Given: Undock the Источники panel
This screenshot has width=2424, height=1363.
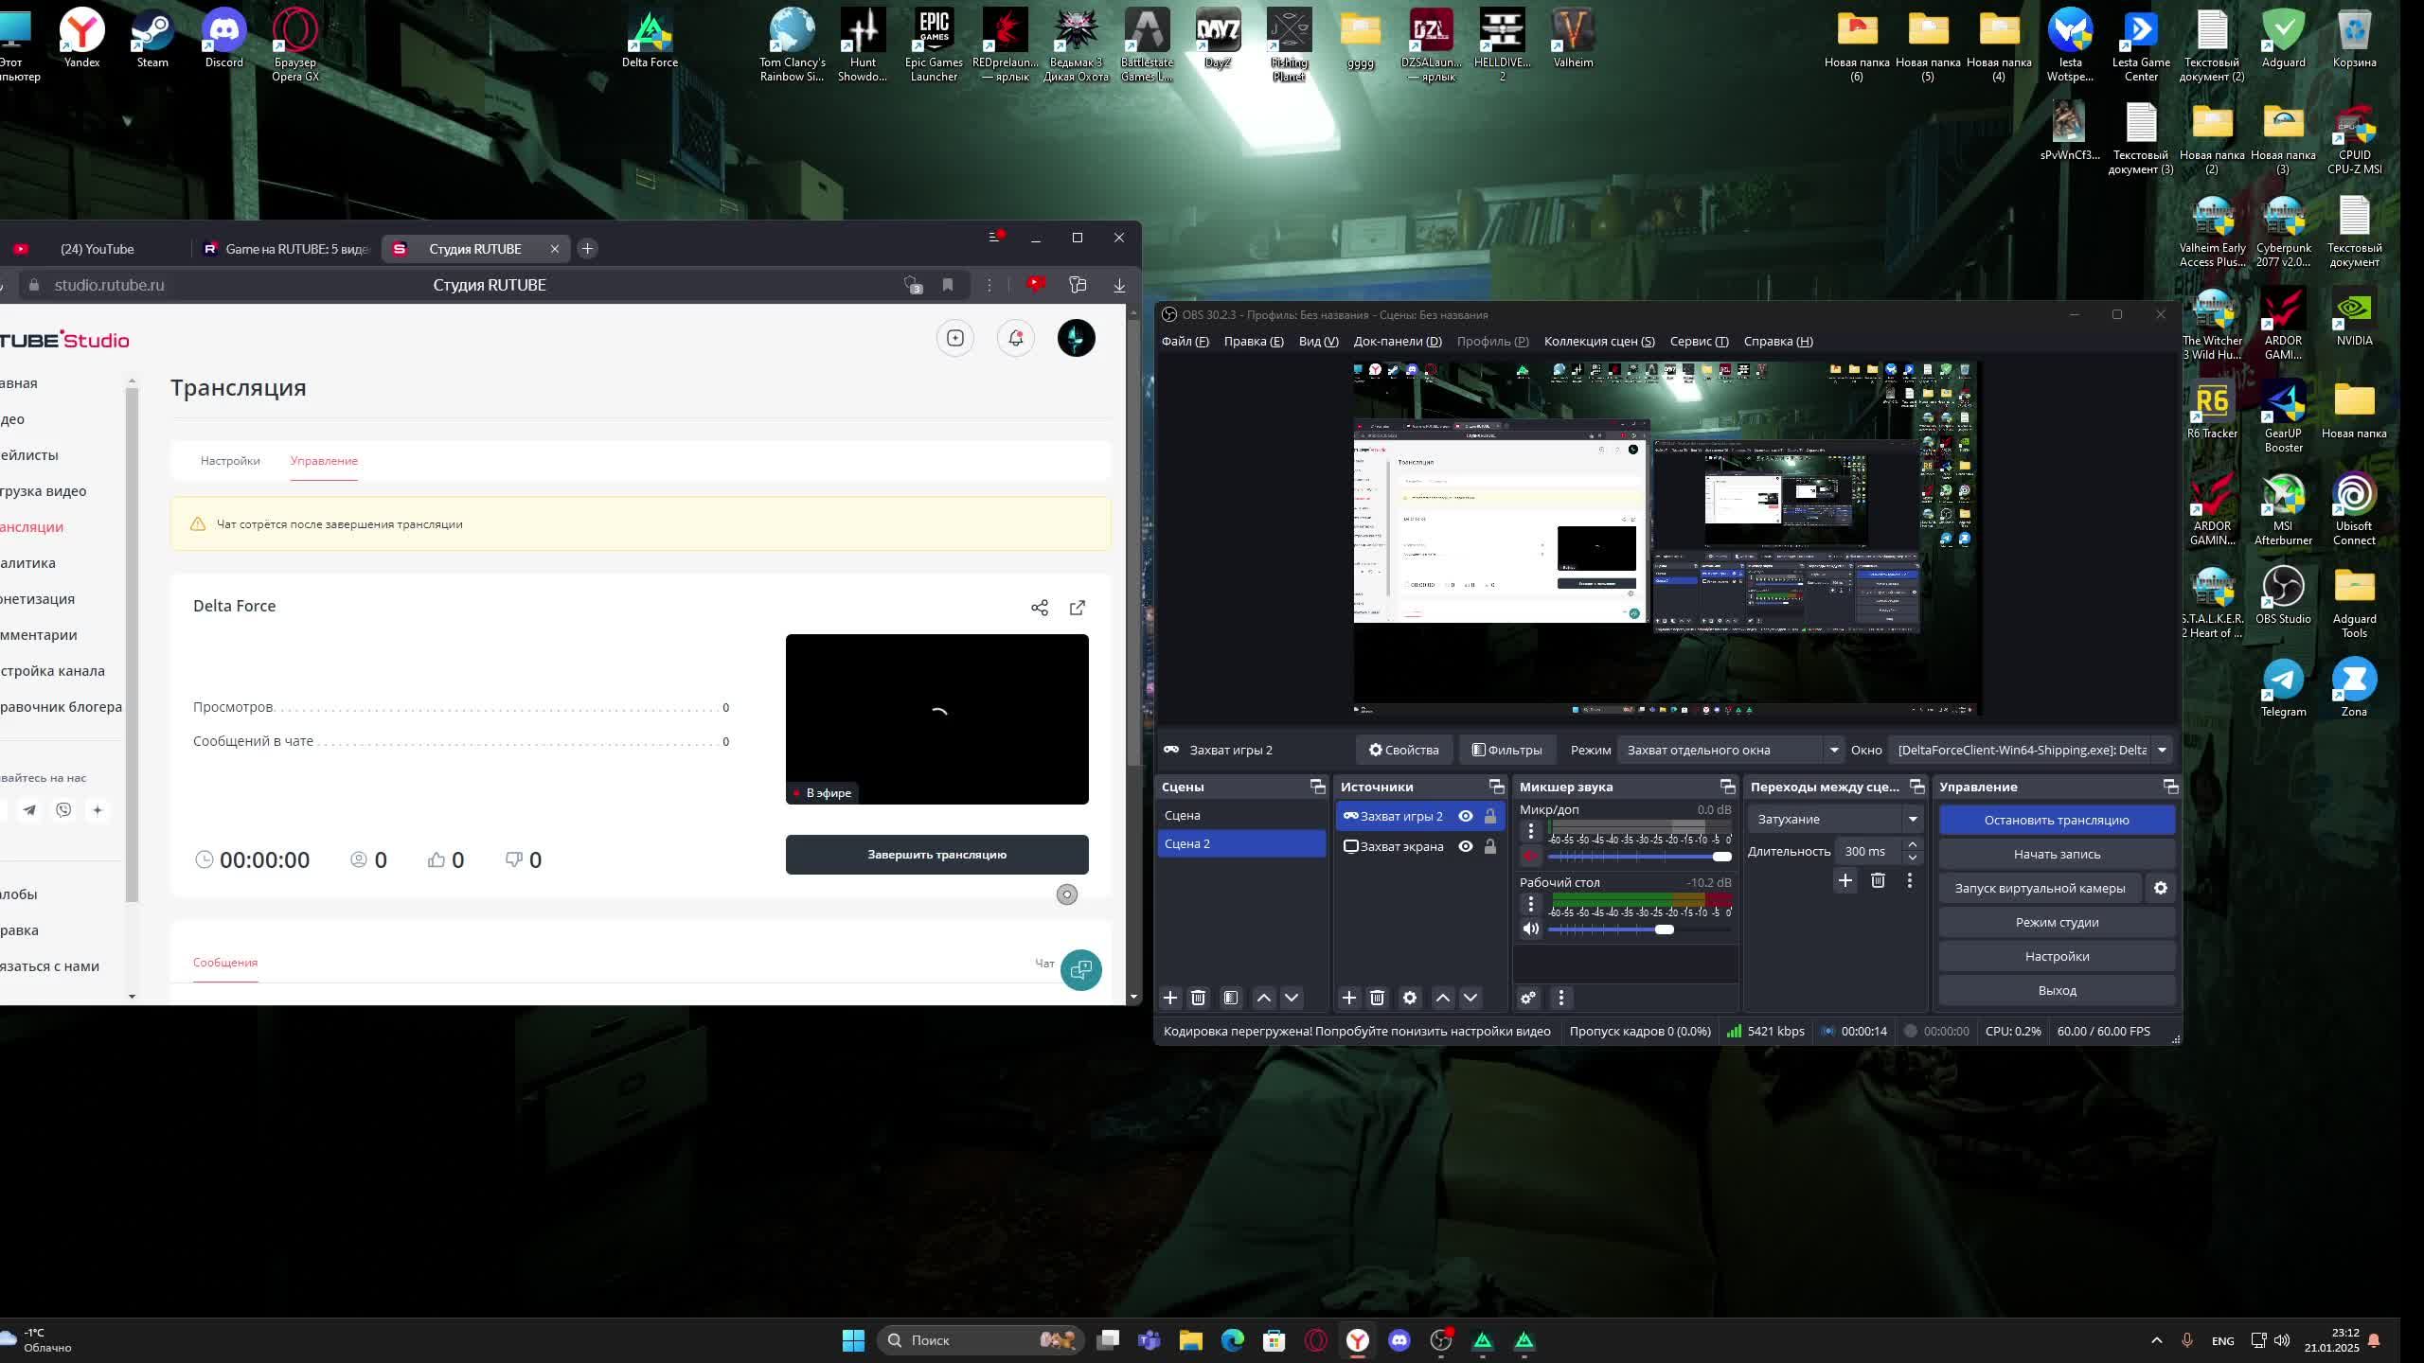Looking at the screenshot, I should pos(1496,788).
